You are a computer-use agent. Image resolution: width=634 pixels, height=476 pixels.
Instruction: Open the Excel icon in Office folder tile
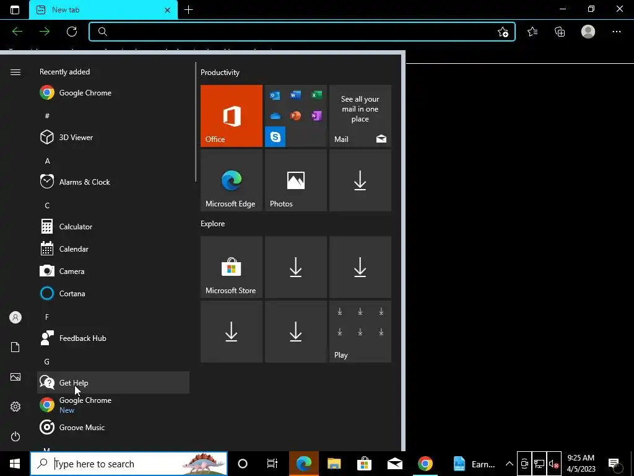[x=316, y=95]
